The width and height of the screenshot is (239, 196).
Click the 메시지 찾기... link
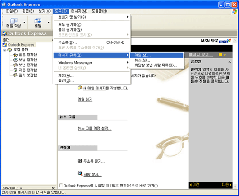(x=201, y=55)
